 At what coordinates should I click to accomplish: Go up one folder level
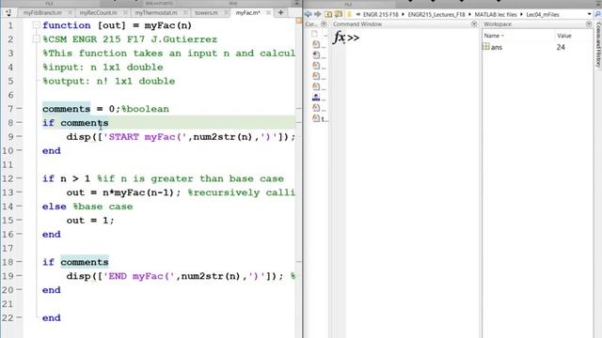click(328, 14)
